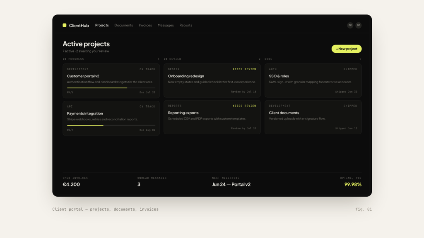424x238 pixels.
Task: Click On Track status on Customer portal v2
Action: (x=147, y=69)
